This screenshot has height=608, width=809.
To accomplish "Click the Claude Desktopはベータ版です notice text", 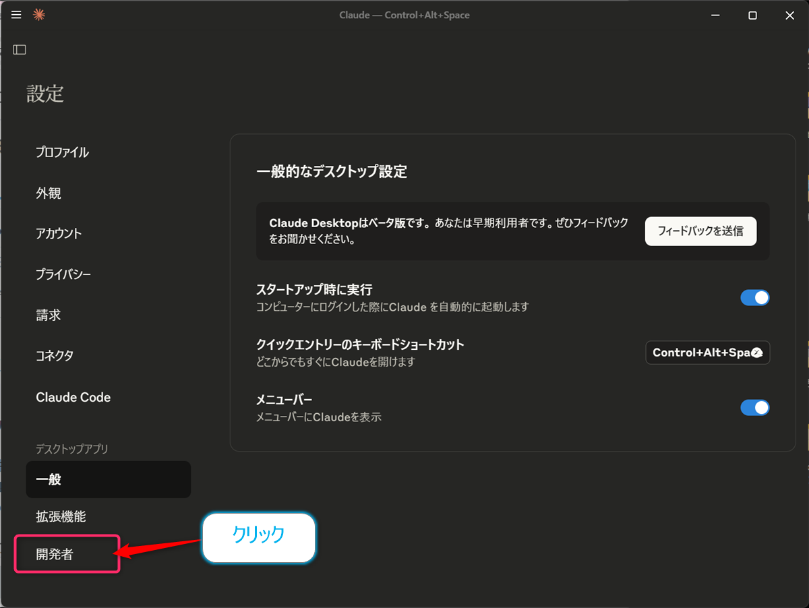I will pos(448,231).
